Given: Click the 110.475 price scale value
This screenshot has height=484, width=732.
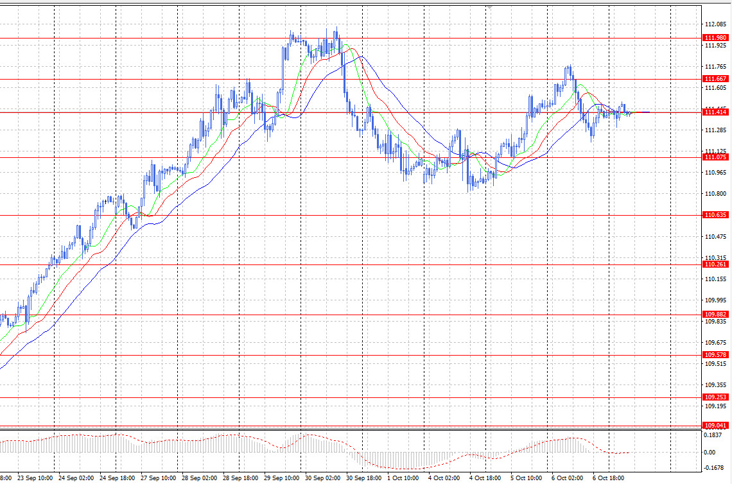Looking at the screenshot, I should click(x=716, y=237).
